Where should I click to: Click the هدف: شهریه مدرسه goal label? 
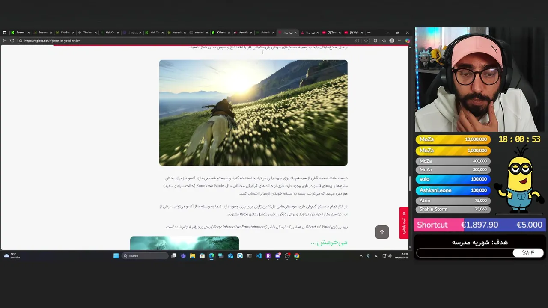[x=480, y=242]
